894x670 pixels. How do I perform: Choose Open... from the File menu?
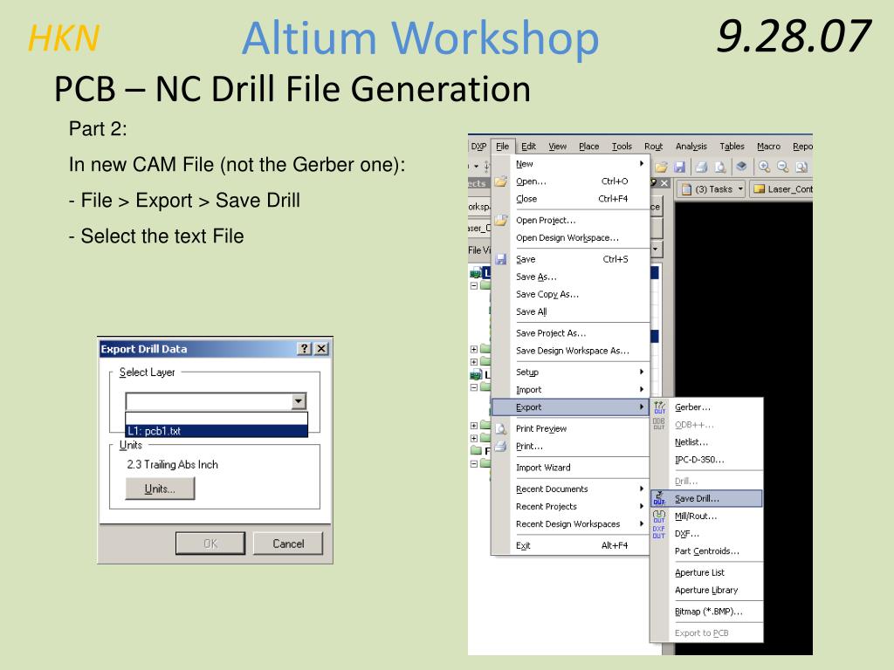coord(571,181)
